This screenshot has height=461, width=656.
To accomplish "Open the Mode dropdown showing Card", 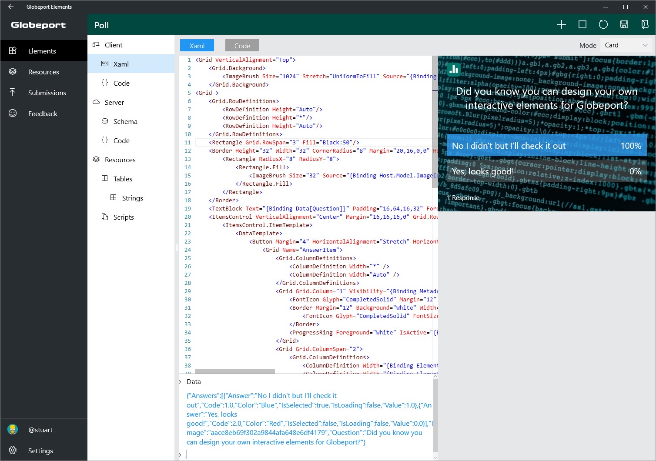I will click(626, 45).
